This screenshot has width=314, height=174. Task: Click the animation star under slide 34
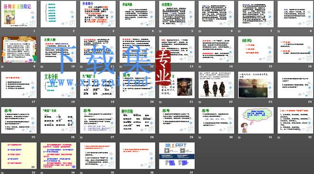click(42, 173)
